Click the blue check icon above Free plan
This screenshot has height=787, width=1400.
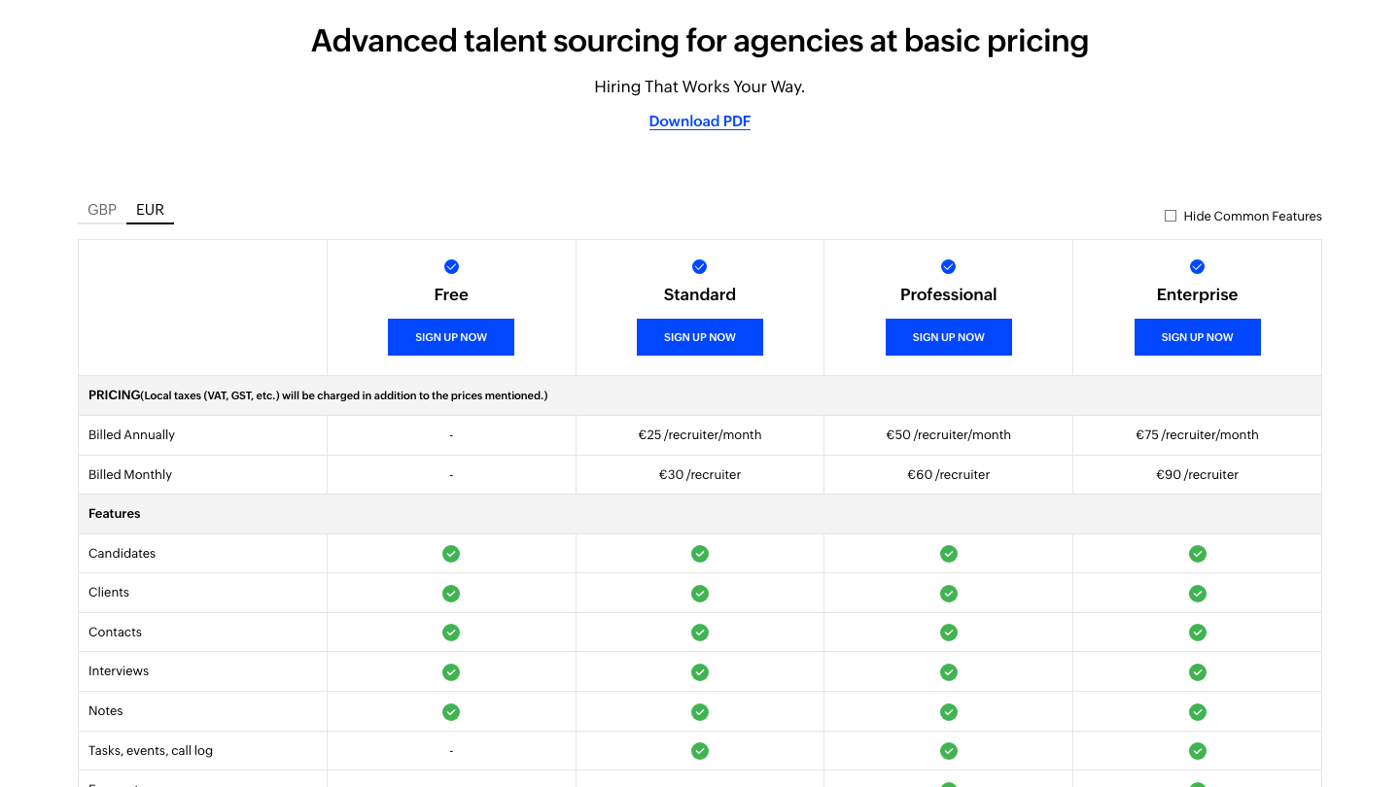[x=451, y=266]
